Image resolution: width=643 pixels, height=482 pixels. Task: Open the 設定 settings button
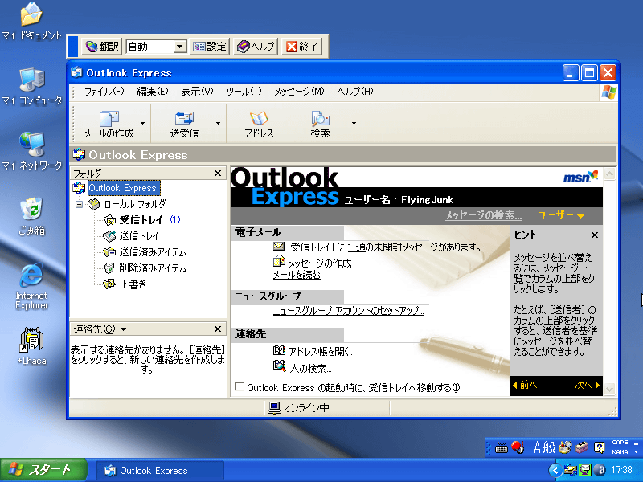pos(210,47)
